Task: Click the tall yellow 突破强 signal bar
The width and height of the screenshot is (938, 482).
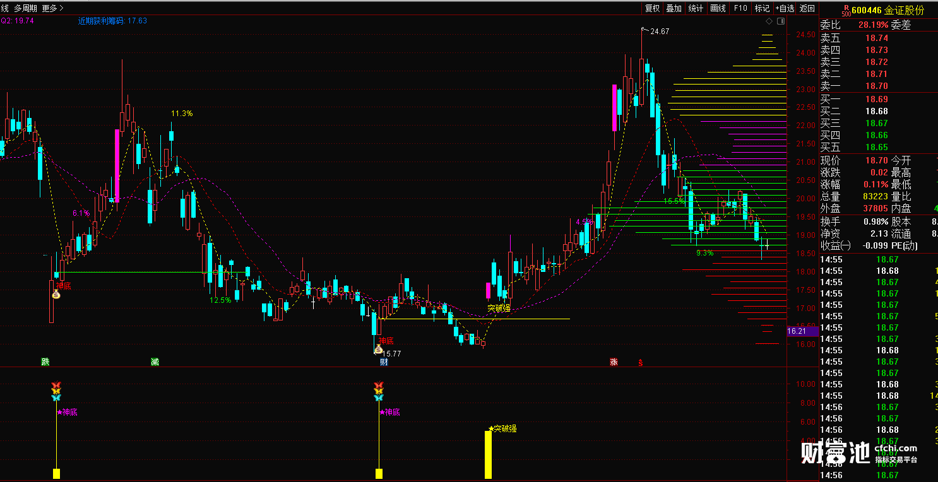Action: [x=488, y=454]
